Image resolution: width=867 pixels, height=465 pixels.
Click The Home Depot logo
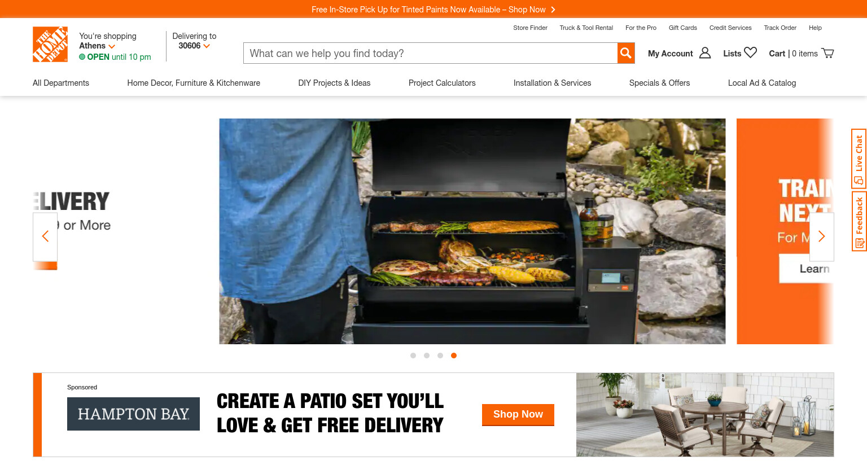point(50,44)
